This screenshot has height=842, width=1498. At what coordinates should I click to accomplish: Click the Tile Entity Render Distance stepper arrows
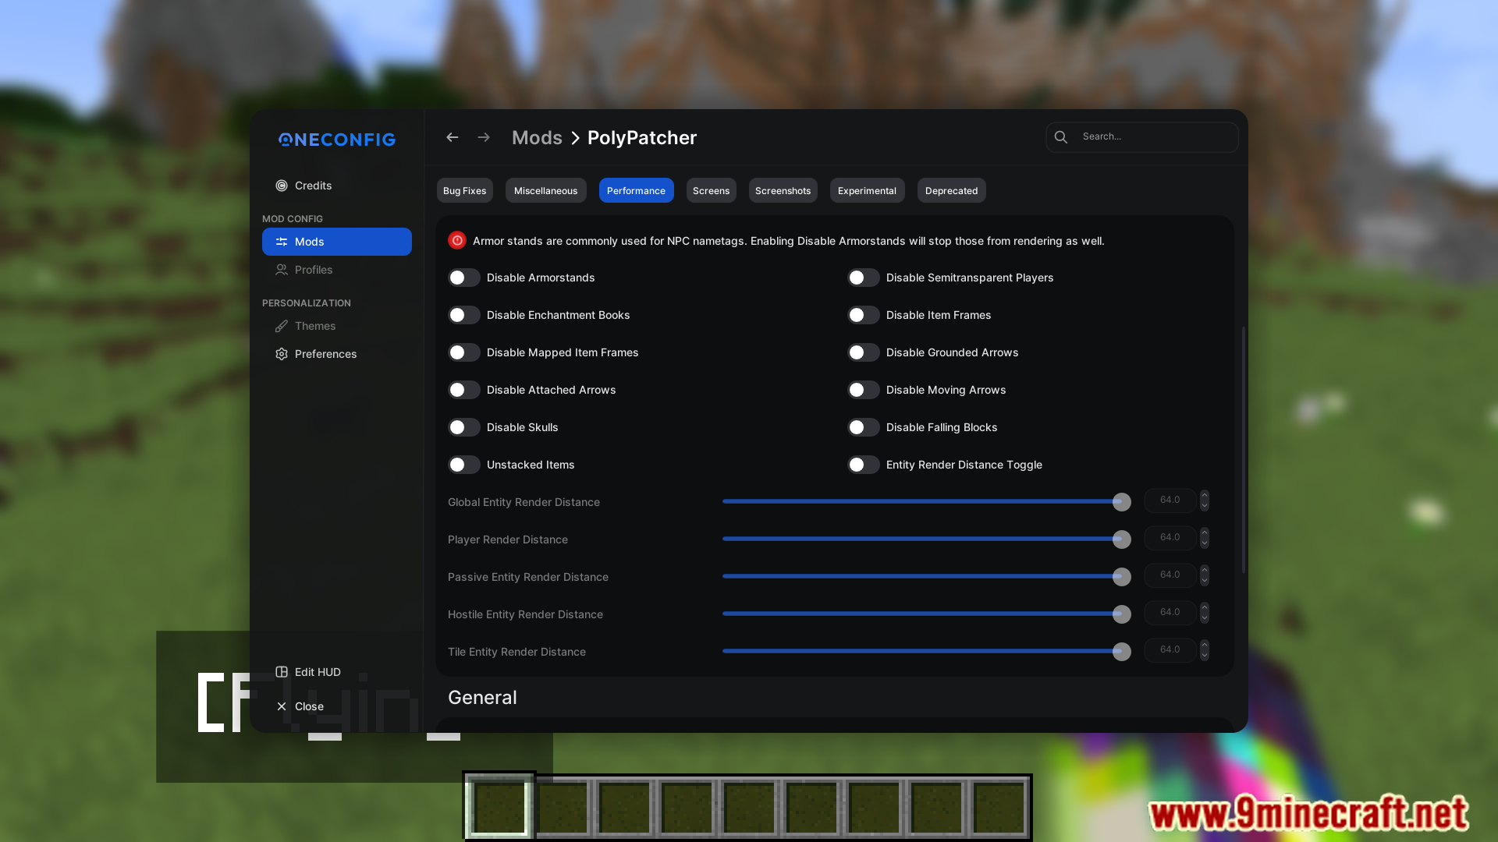click(1205, 650)
